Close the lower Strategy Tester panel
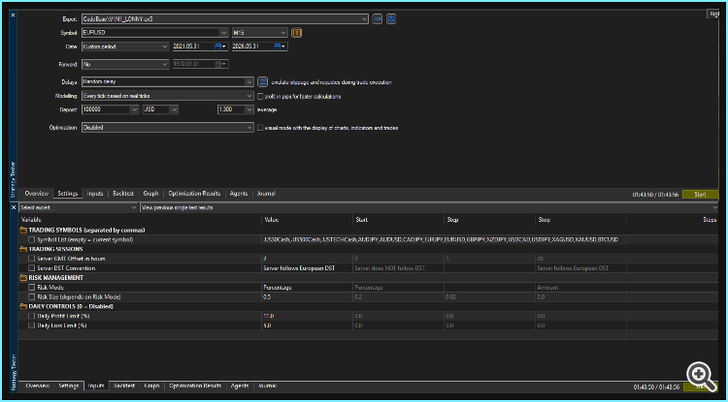 (x=13, y=207)
